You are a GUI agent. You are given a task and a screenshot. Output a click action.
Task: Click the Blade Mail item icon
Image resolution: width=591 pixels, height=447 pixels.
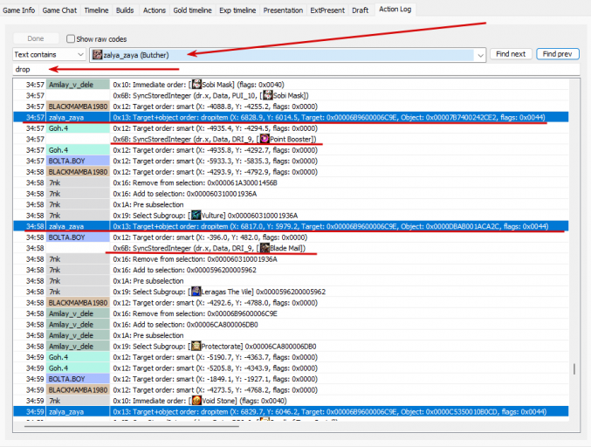[265, 248]
